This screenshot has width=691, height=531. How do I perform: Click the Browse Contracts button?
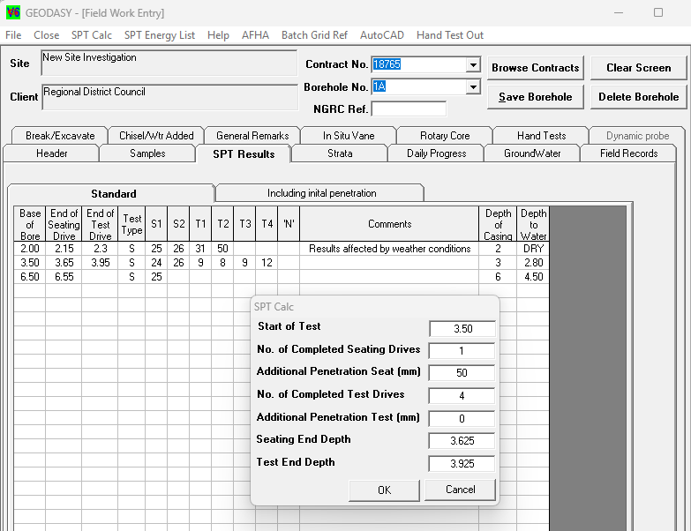tap(535, 68)
